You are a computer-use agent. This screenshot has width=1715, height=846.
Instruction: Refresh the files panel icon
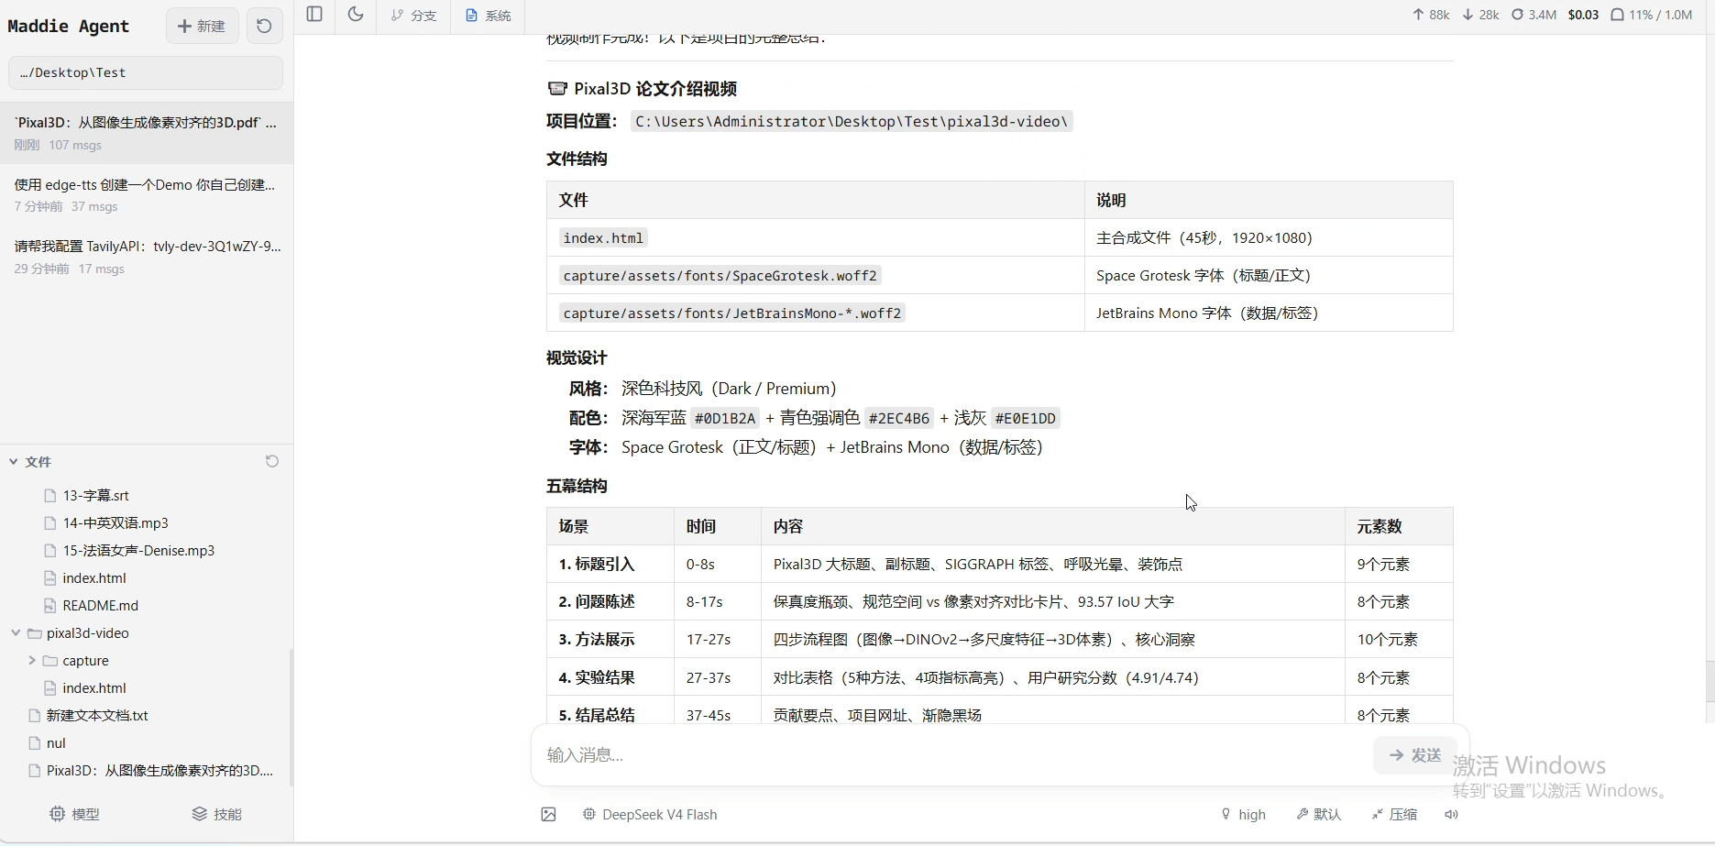pyautogui.click(x=272, y=461)
